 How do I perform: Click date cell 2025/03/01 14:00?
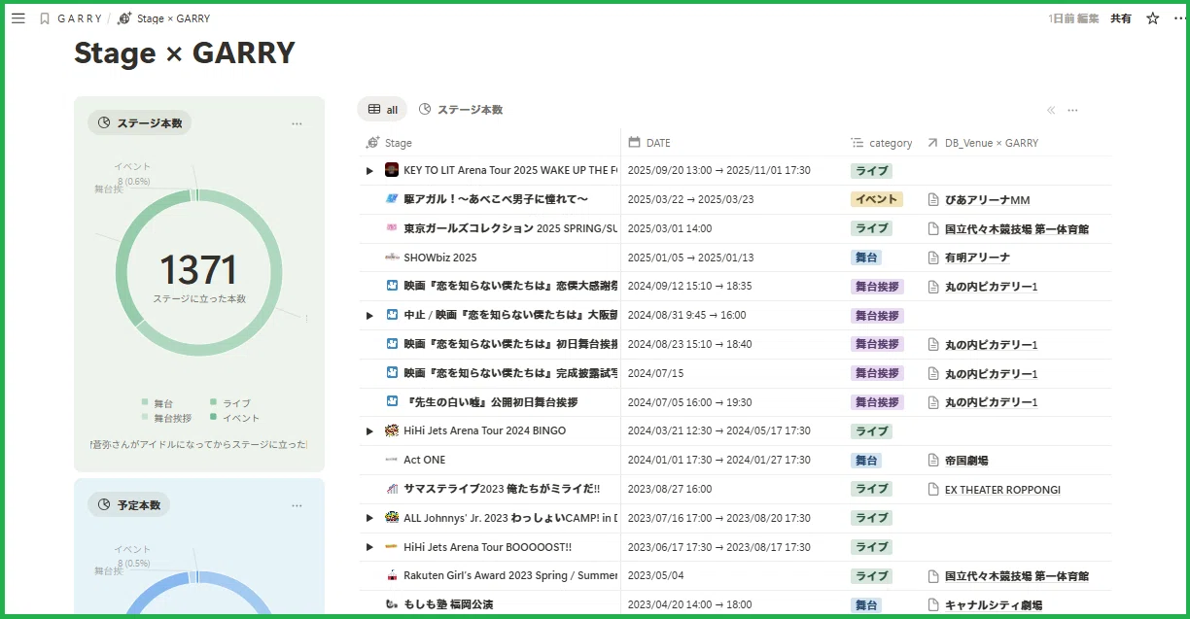[670, 228]
